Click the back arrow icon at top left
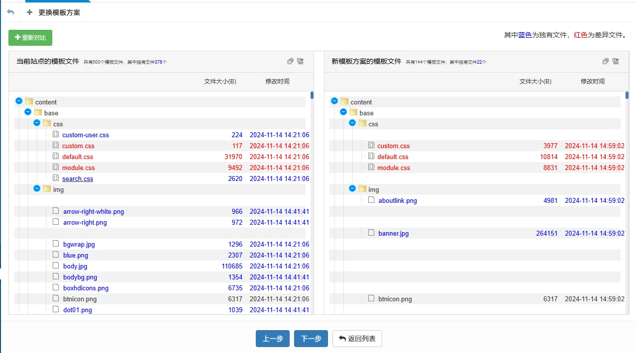This screenshot has height=353, width=636. point(10,12)
